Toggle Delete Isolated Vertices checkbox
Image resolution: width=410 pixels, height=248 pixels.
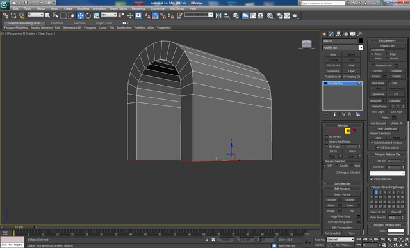[372, 143]
